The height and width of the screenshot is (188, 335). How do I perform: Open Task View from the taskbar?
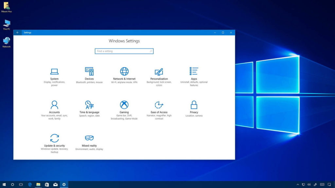tap(21, 184)
